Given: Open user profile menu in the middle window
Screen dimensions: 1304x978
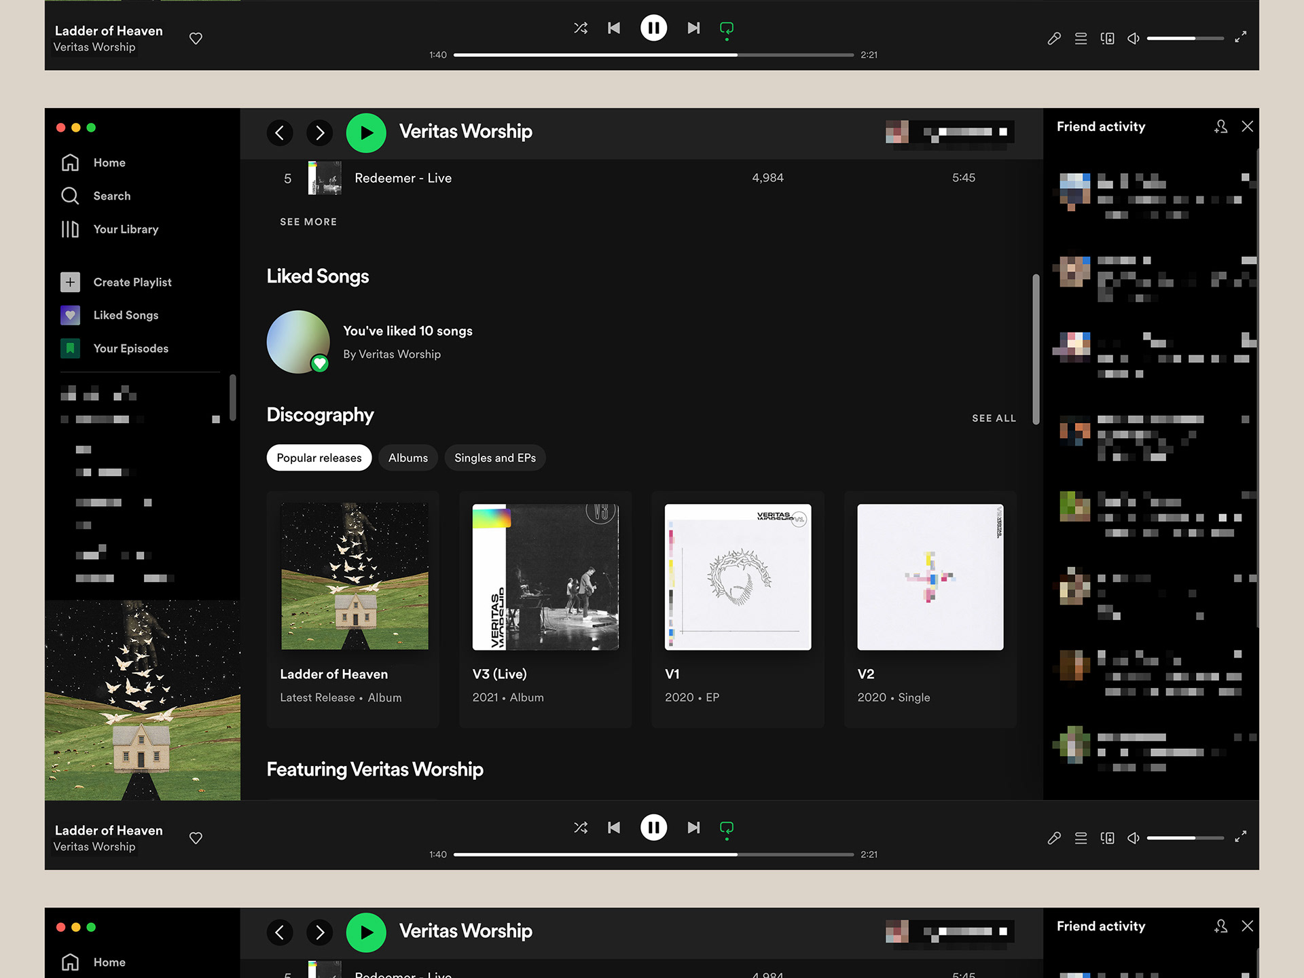Looking at the screenshot, I should pyautogui.click(x=949, y=132).
